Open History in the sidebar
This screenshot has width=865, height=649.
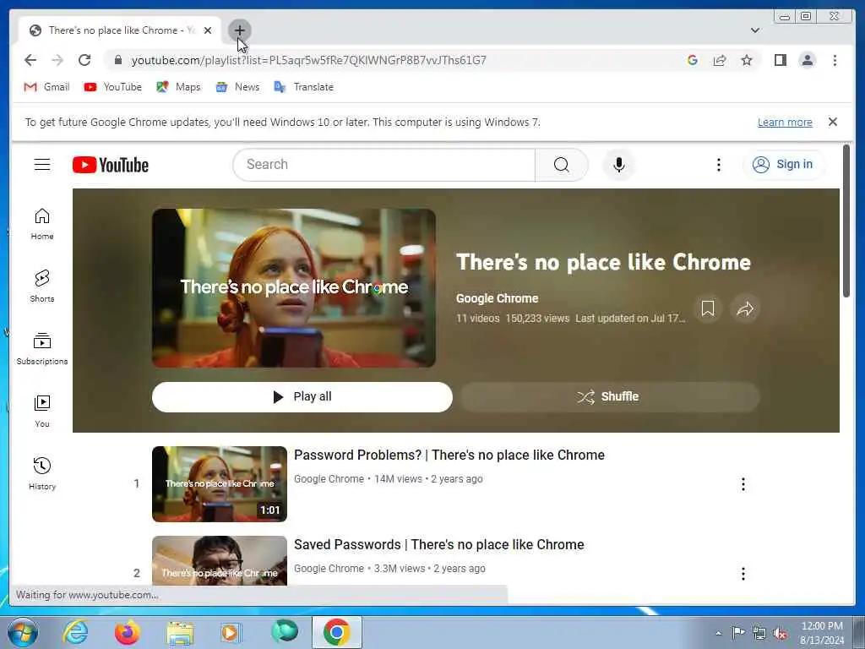click(42, 473)
